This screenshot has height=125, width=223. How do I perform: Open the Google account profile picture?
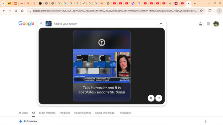216,24
